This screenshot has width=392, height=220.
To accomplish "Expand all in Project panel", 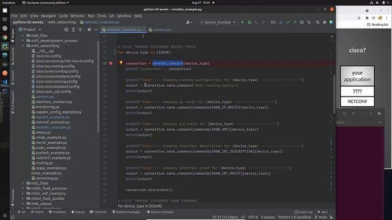I will coord(73,29).
